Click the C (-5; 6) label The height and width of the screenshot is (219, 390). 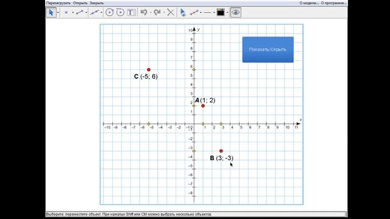tap(146, 77)
